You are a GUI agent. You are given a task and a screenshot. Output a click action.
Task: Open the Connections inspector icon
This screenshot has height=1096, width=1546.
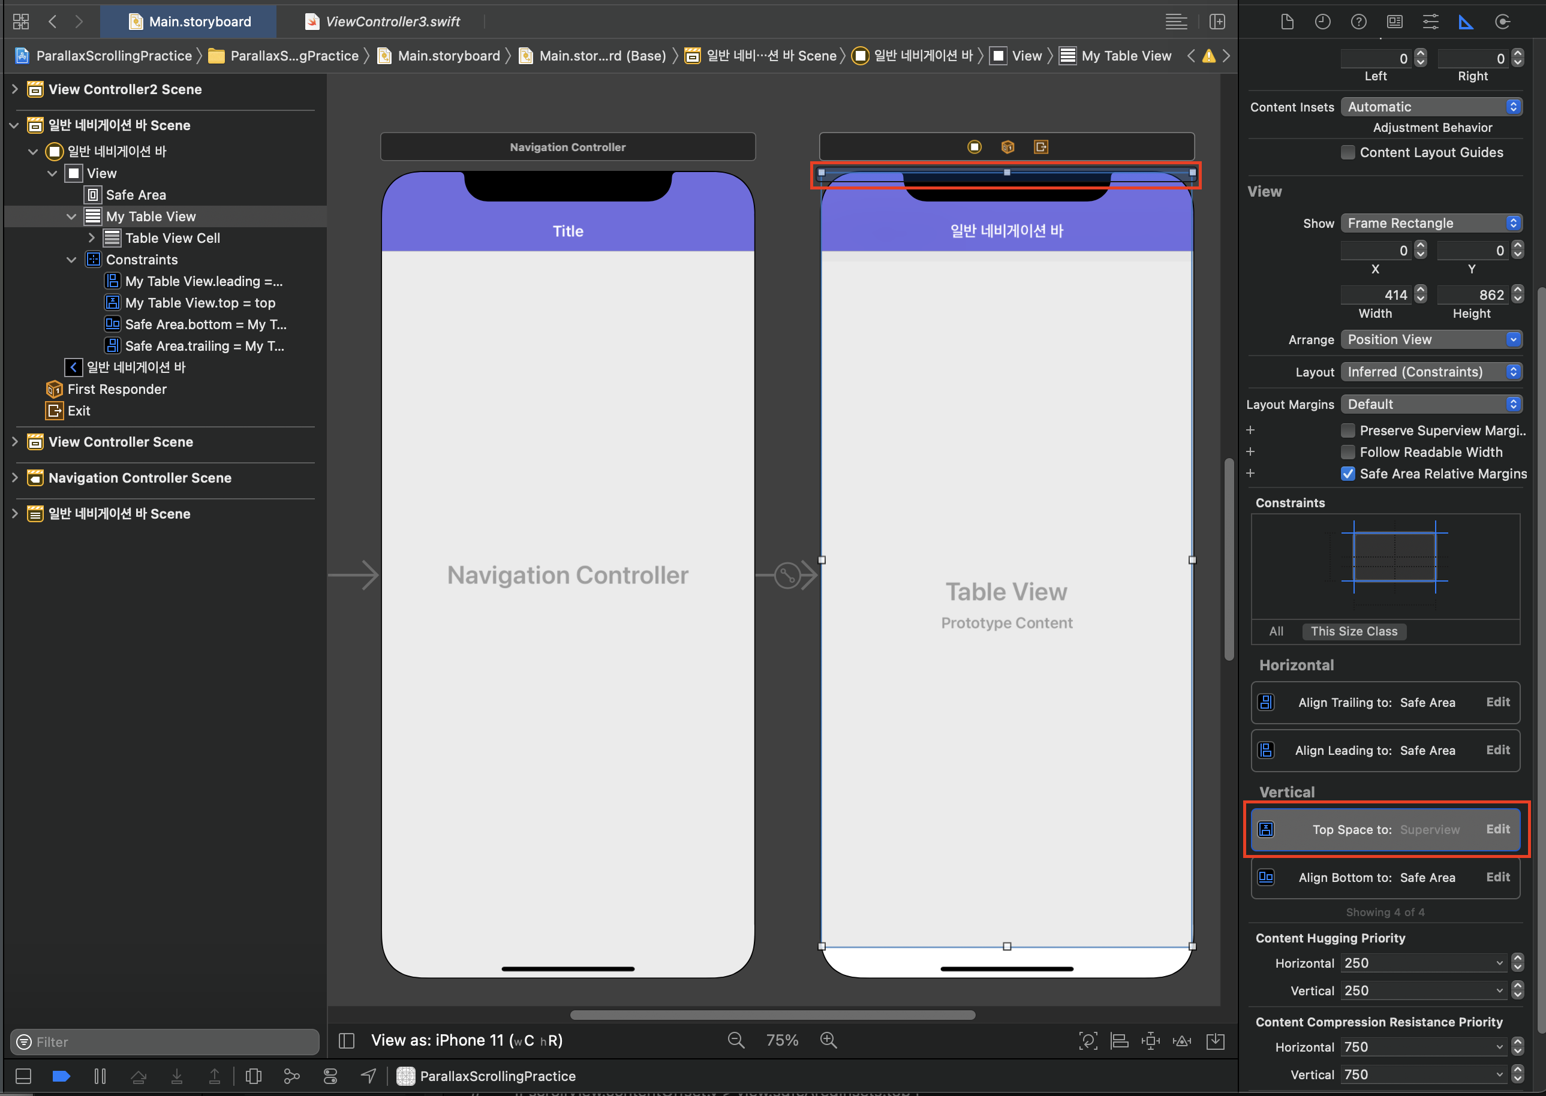coord(1502,22)
